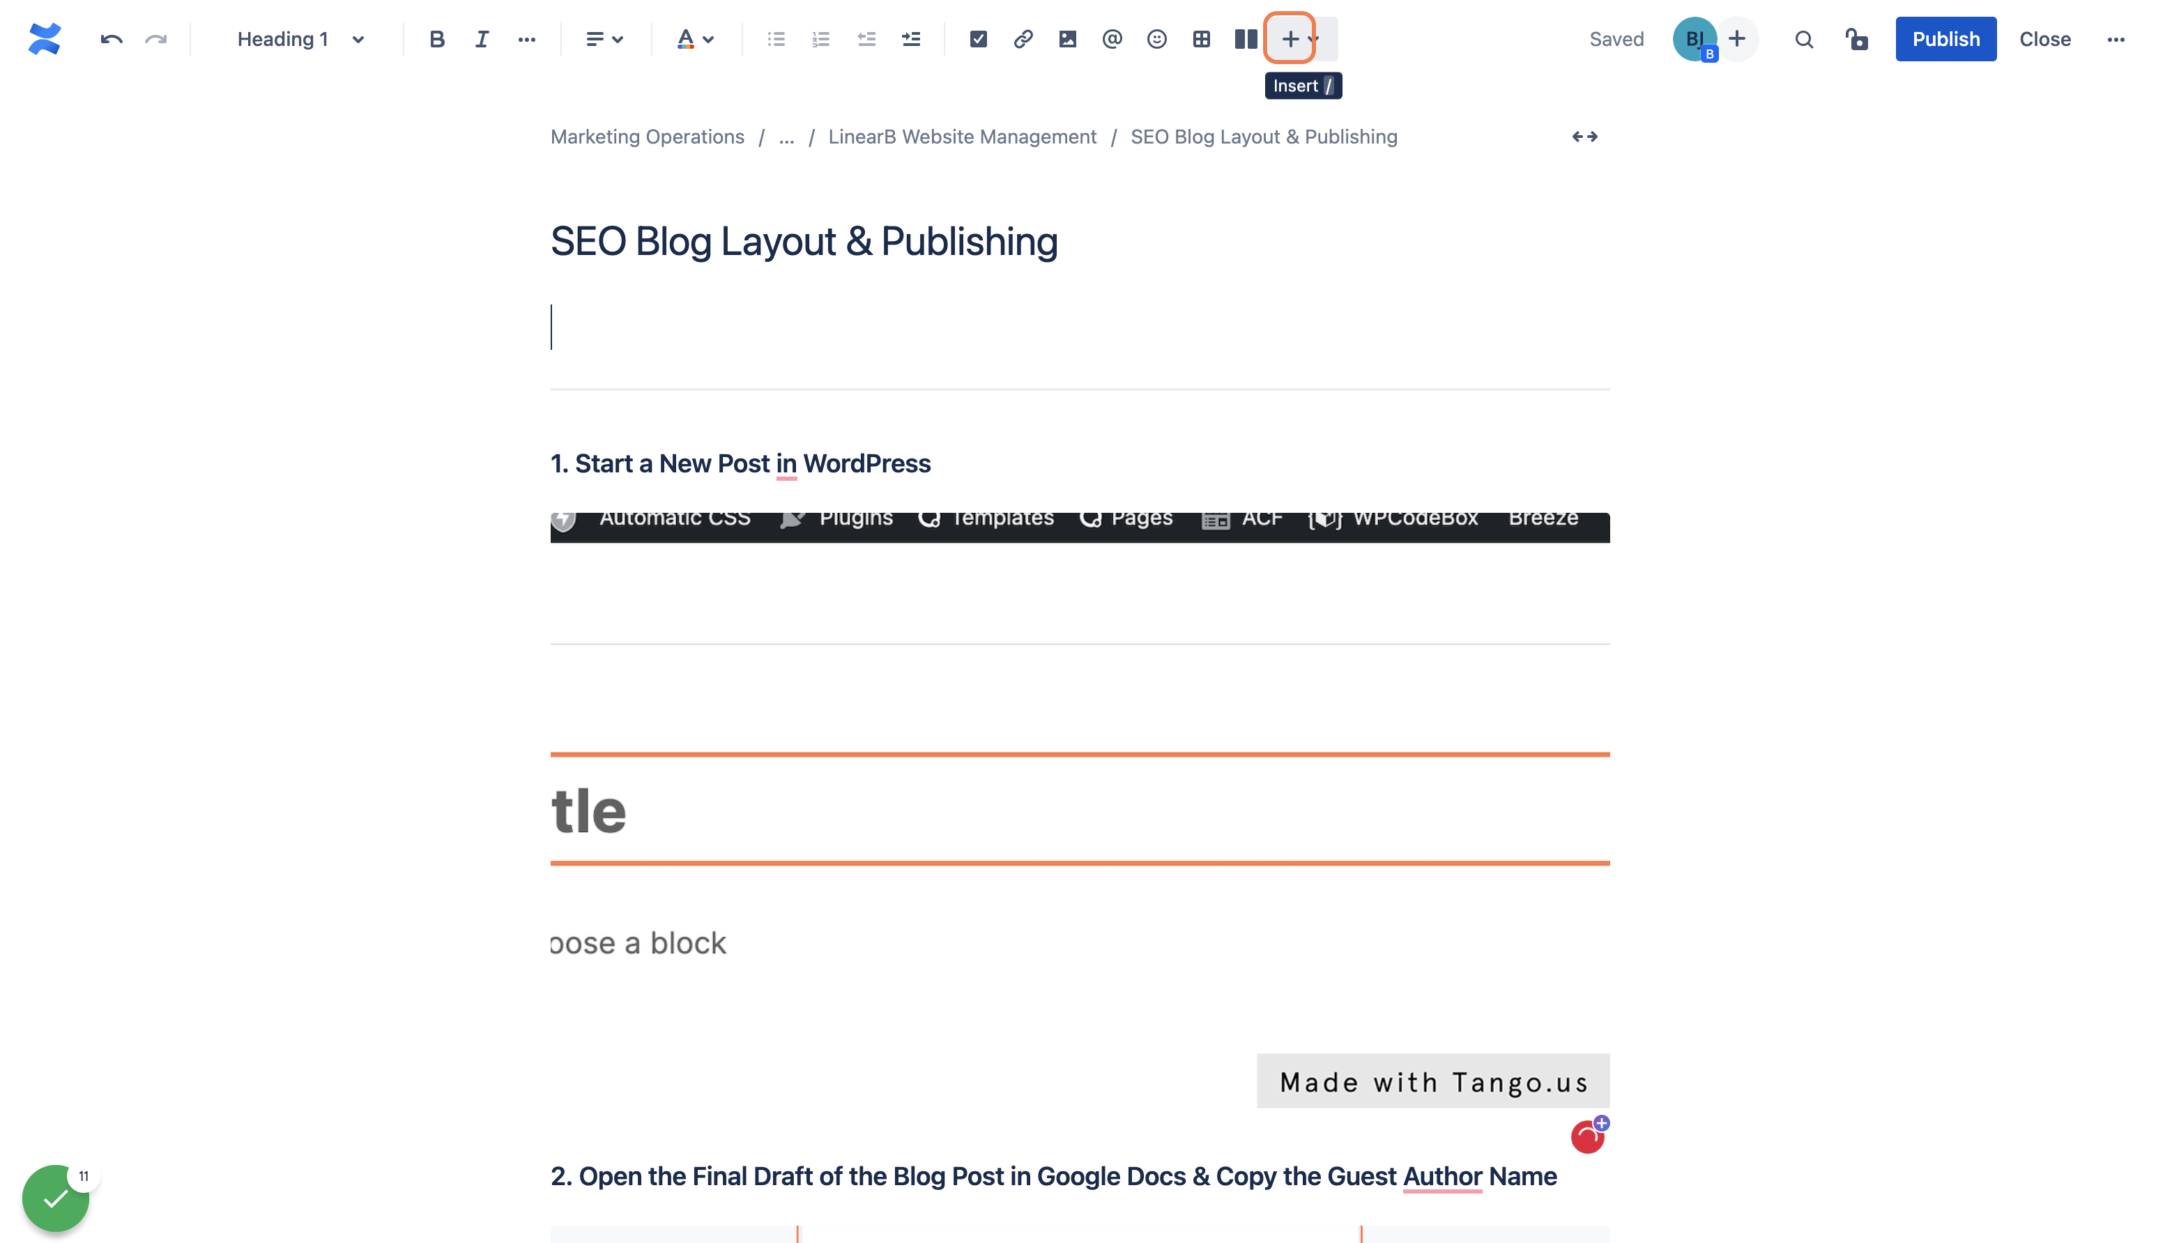Expand the collapsed breadcrumb ellipsis
Viewport: 2172px width, 1243px height.
click(787, 137)
